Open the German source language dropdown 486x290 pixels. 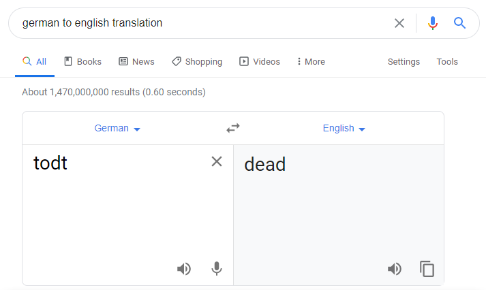click(x=117, y=128)
